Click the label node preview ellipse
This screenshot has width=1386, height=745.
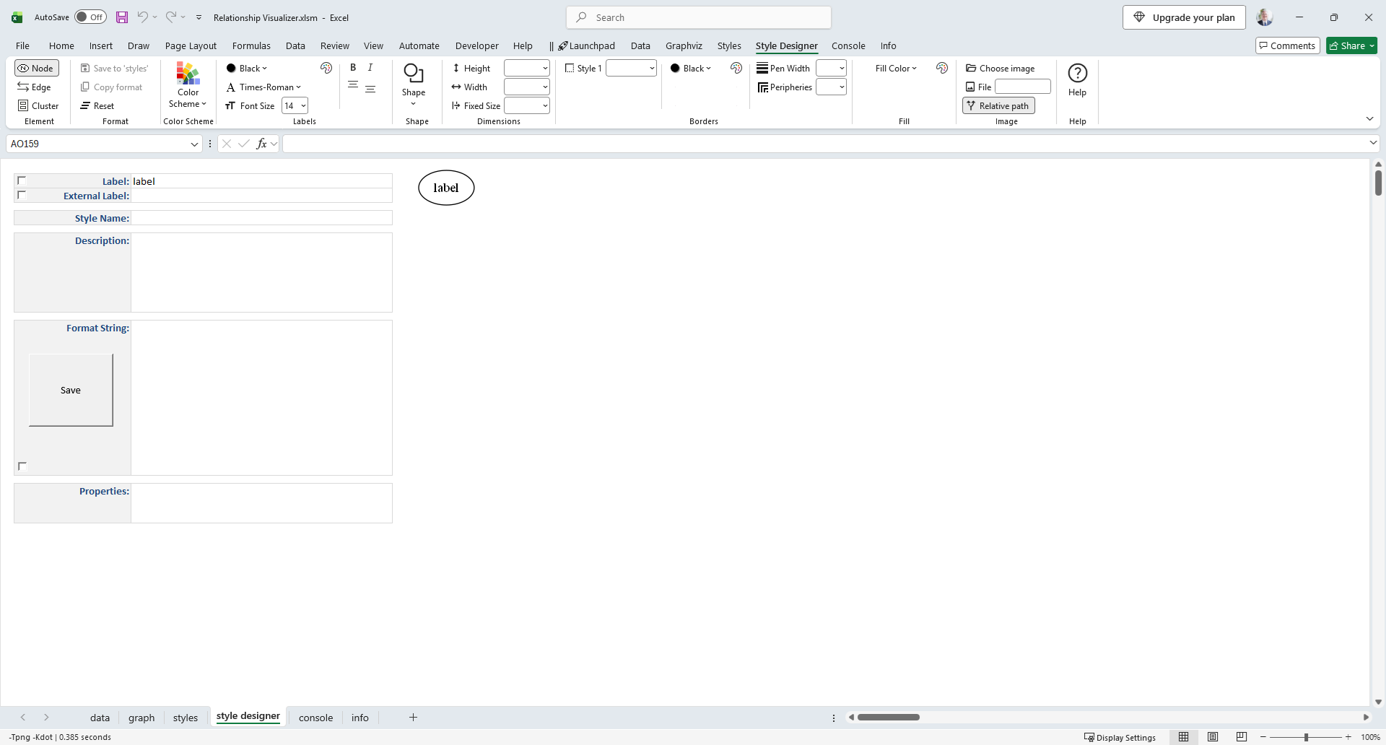point(446,188)
